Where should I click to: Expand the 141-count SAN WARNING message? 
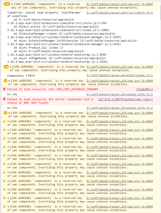(x=12, y=4)
